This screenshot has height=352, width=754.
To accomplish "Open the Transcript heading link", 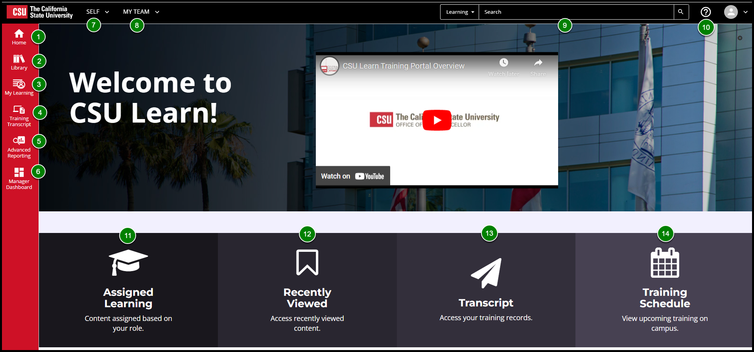I will pyautogui.click(x=486, y=303).
